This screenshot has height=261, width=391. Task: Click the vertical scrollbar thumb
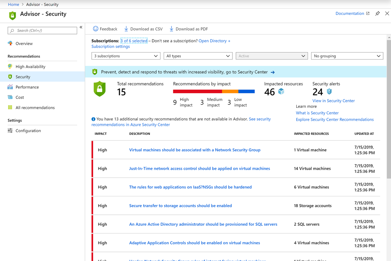389,109
